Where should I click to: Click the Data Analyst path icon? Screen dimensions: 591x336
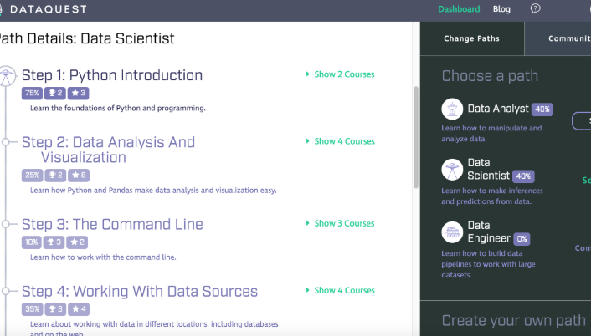tap(452, 109)
